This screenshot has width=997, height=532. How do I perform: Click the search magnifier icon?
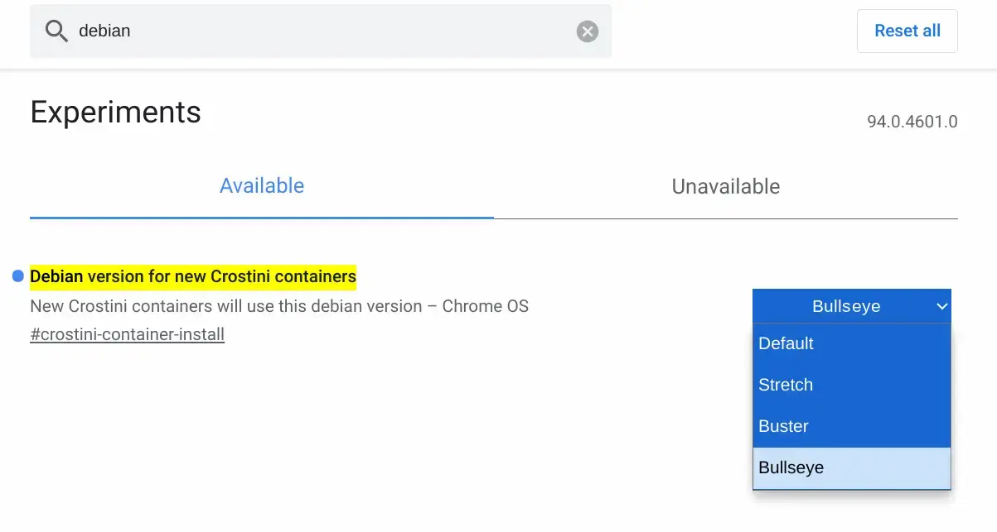pos(56,31)
